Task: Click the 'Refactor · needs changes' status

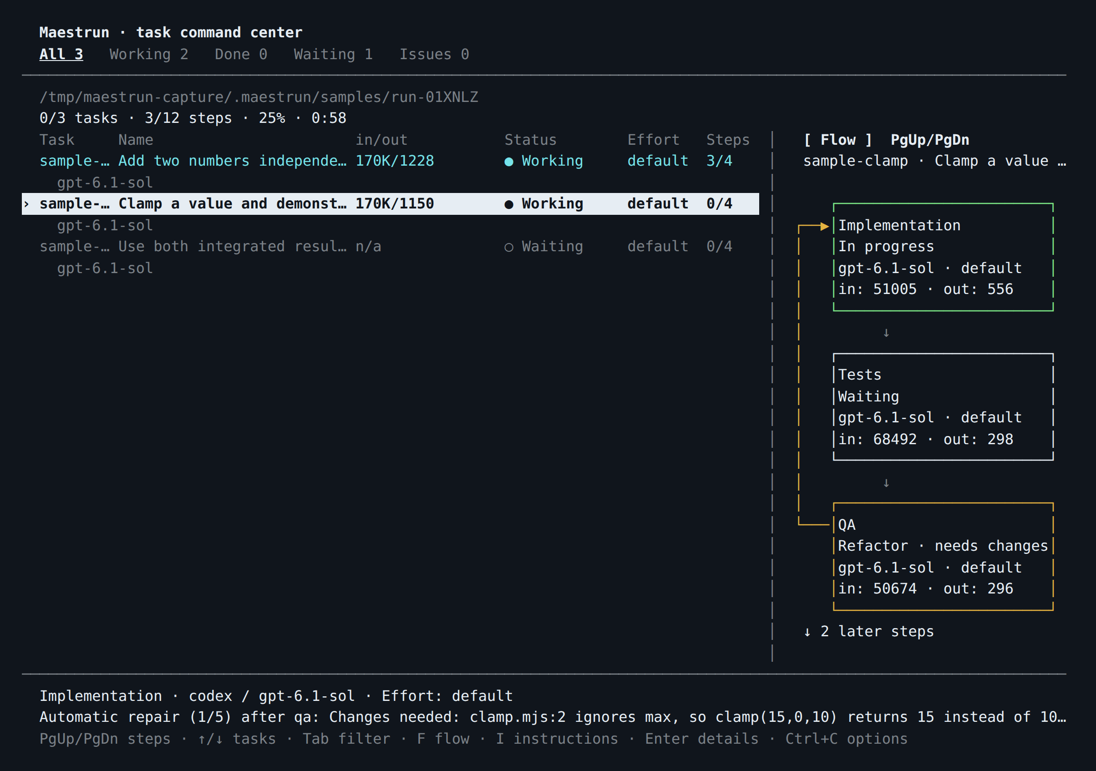Action: click(x=943, y=546)
